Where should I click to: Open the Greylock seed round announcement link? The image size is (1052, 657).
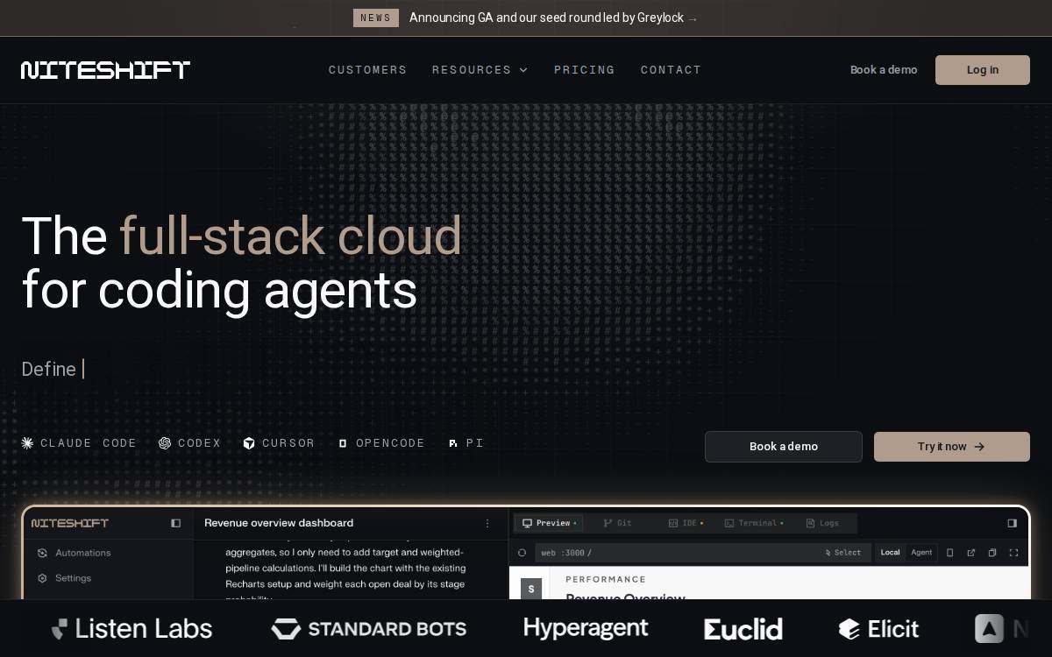553,18
